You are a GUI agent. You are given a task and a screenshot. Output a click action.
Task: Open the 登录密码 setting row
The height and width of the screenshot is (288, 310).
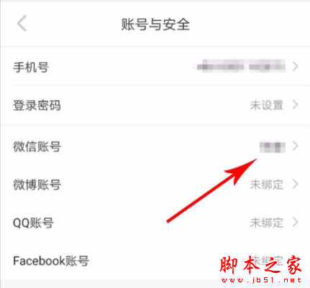coord(155,105)
